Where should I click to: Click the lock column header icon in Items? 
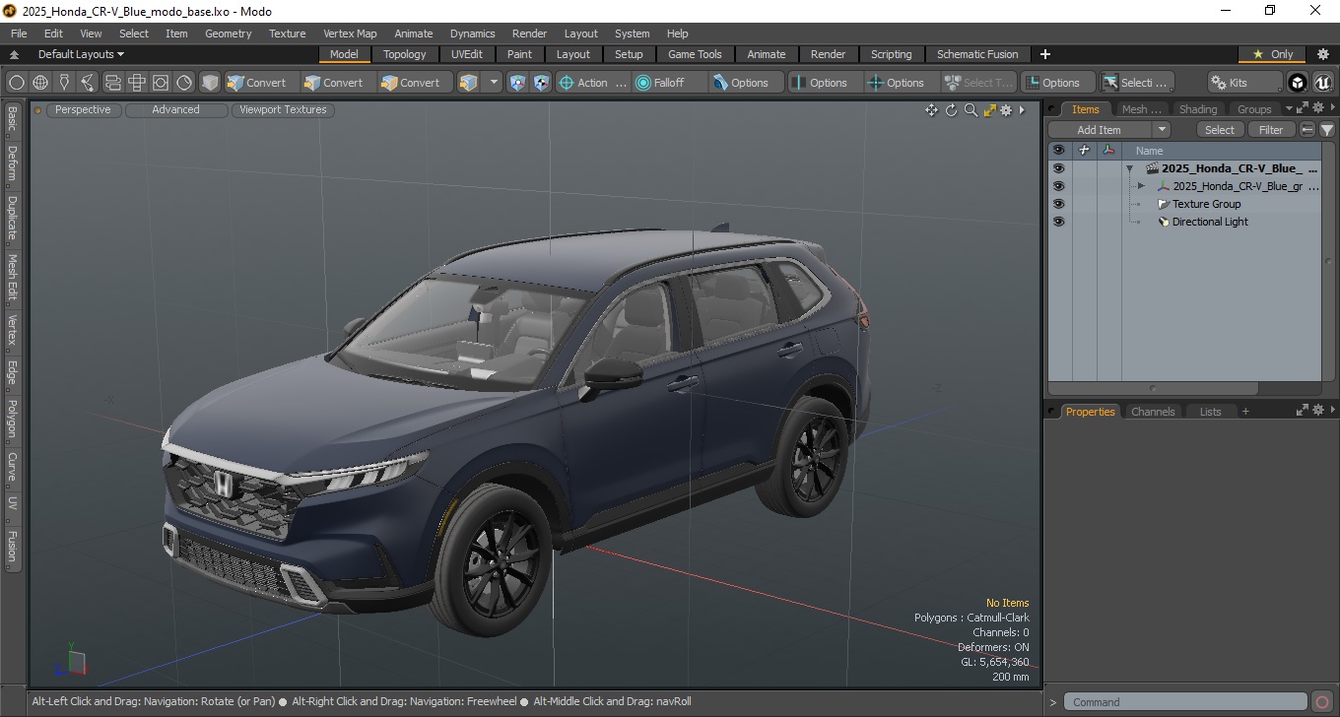click(1084, 151)
